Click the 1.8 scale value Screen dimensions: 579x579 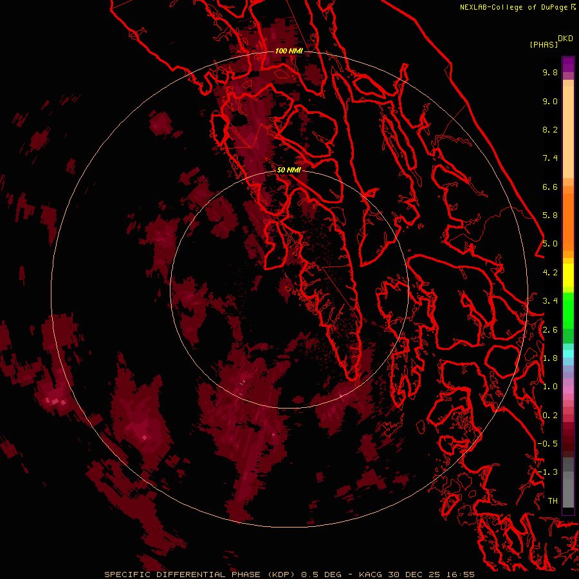tap(550, 358)
